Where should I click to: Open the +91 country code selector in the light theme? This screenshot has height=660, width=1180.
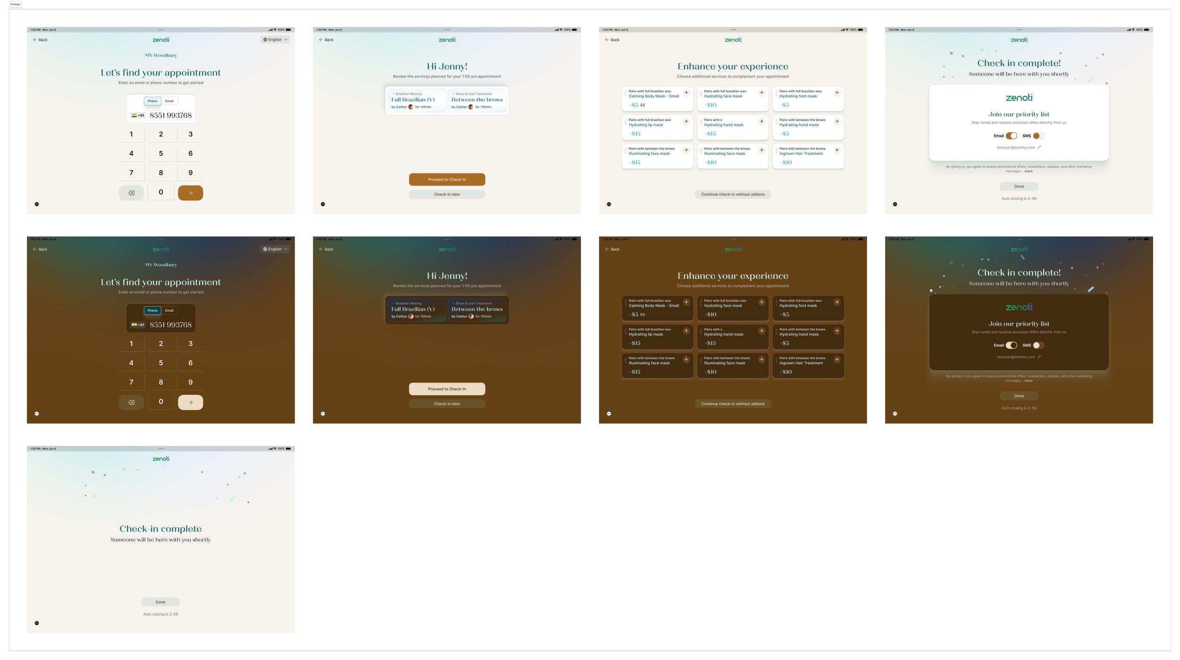(138, 115)
